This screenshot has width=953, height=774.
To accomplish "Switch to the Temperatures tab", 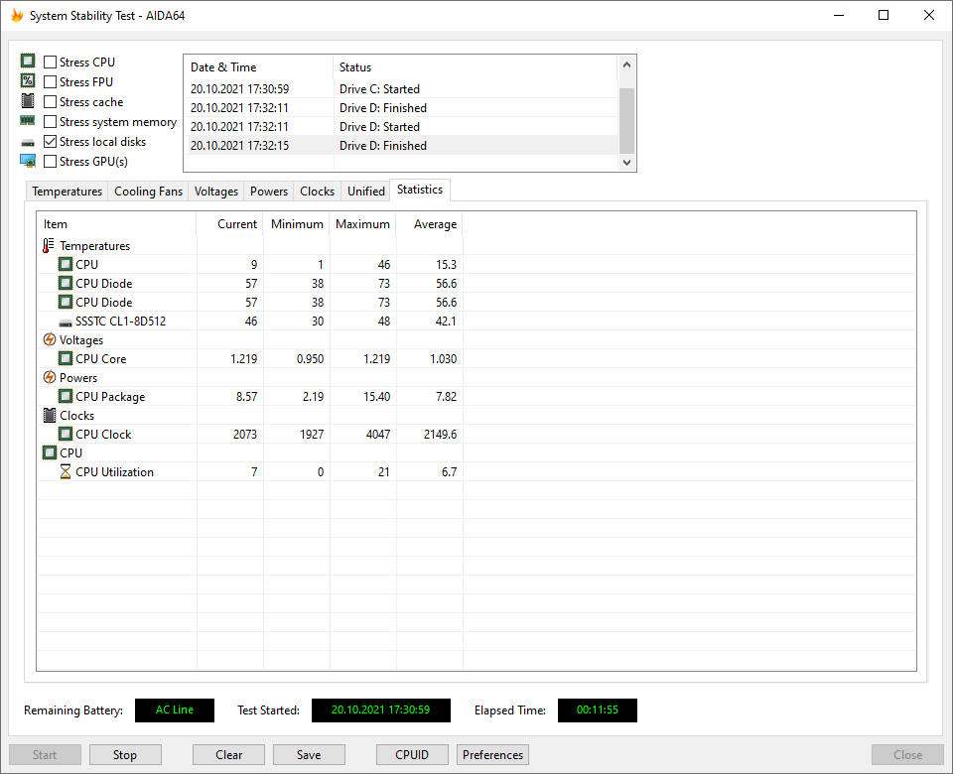I will click(67, 192).
